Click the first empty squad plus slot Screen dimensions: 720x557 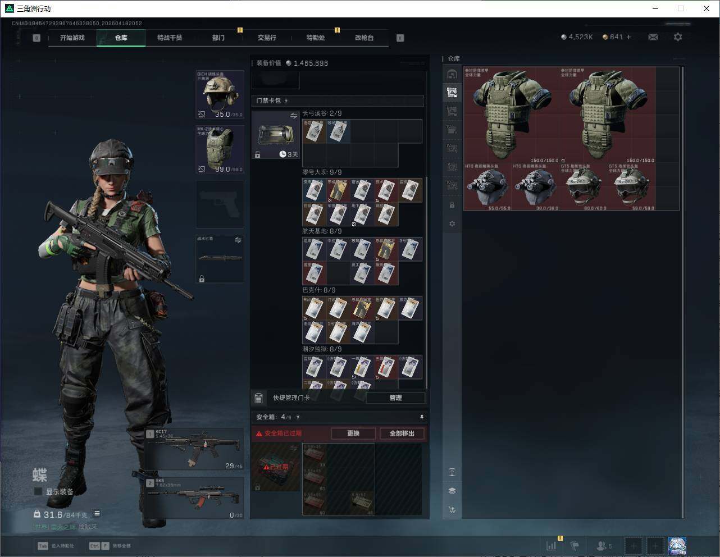[x=634, y=545]
